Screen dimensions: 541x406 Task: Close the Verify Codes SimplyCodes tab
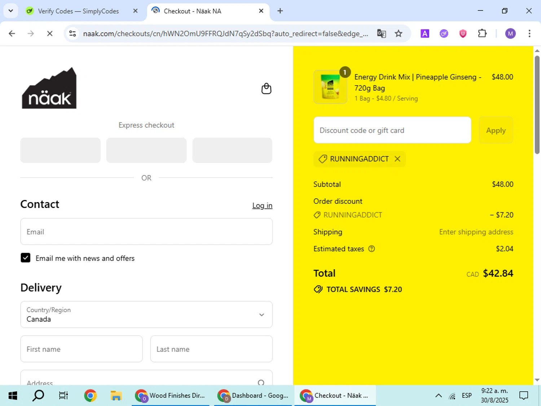[135, 11]
